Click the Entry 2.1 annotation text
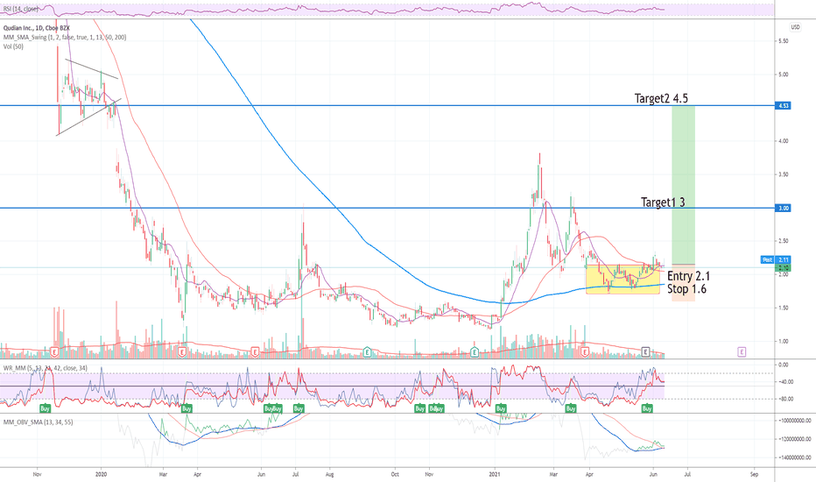Screen dimensions: 816x482 (688, 276)
